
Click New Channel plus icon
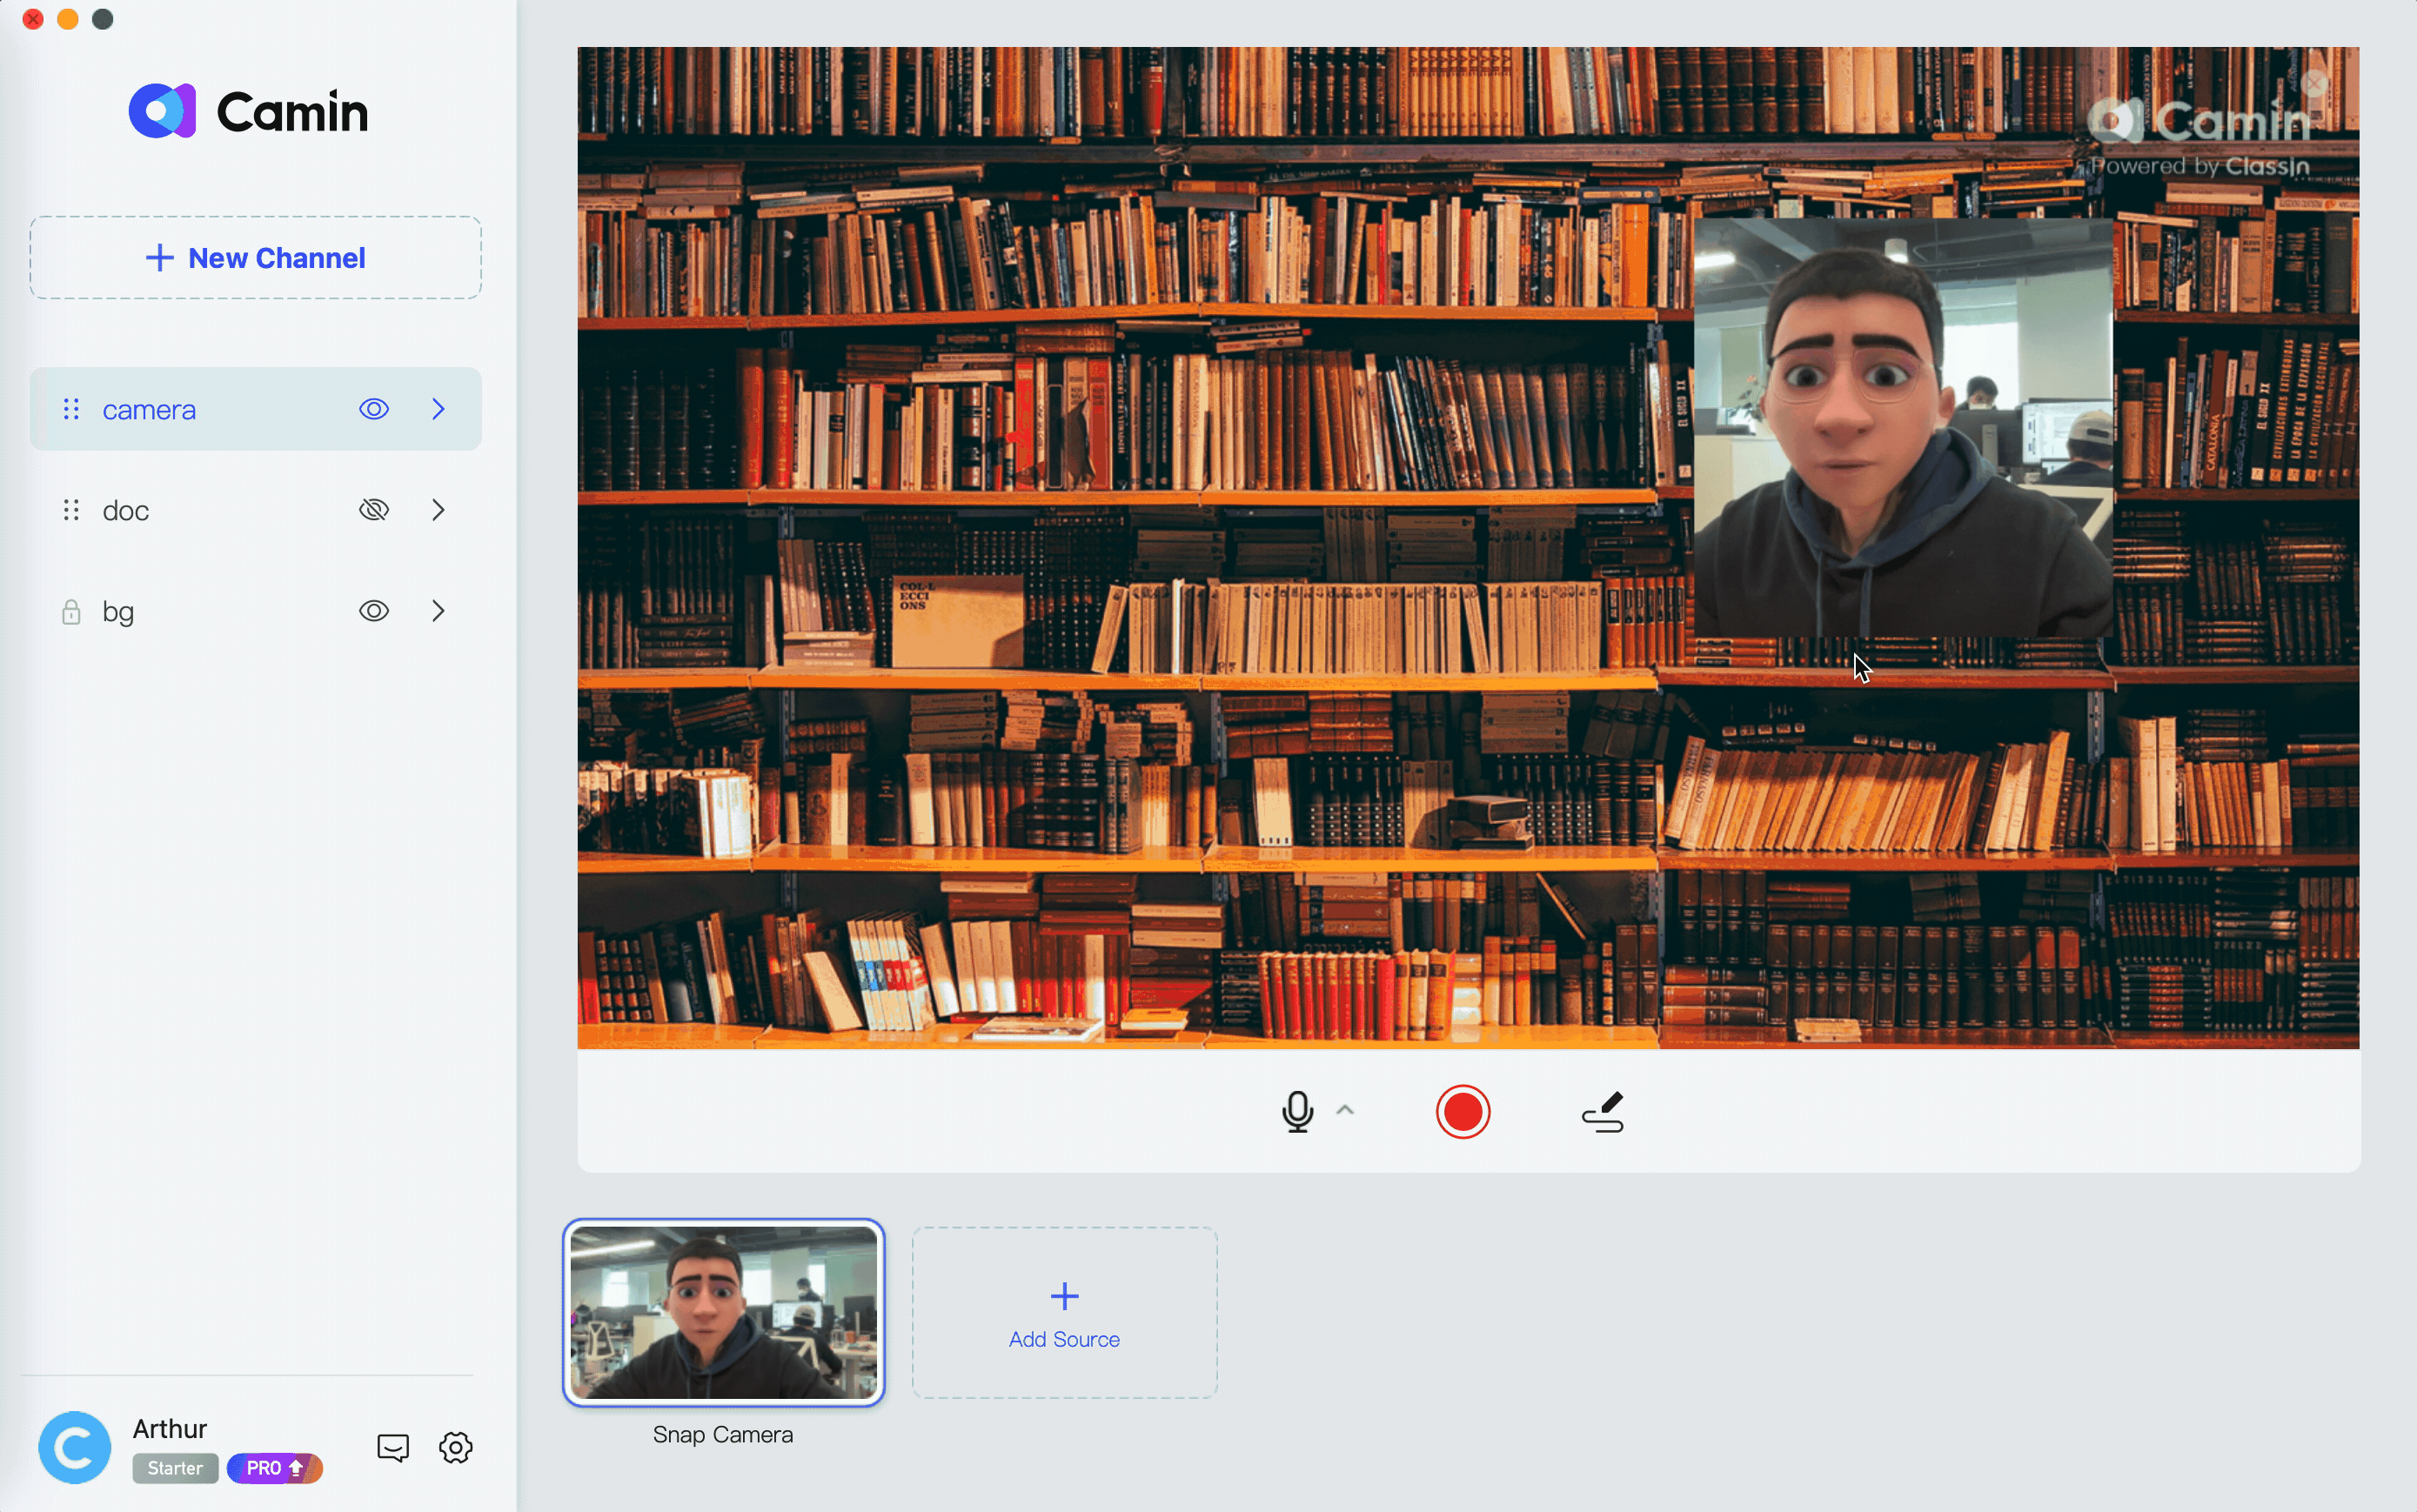pyautogui.click(x=158, y=258)
